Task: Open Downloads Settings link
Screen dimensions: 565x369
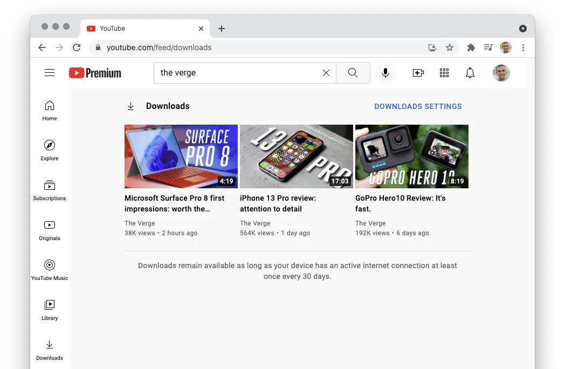Action: pyautogui.click(x=418, y=106)
